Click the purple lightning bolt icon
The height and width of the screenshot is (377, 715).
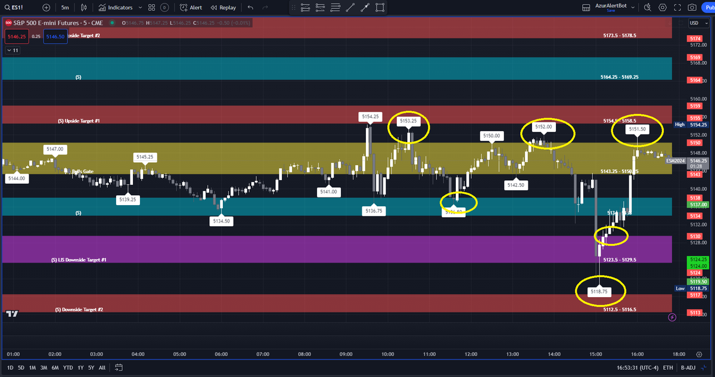coord(673,317)
